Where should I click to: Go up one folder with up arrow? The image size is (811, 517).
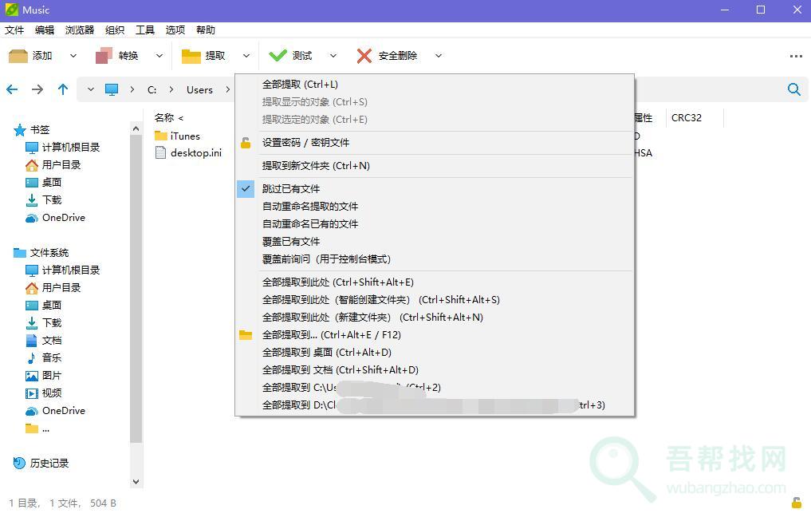pyautogui.click(x=63, y=89)
